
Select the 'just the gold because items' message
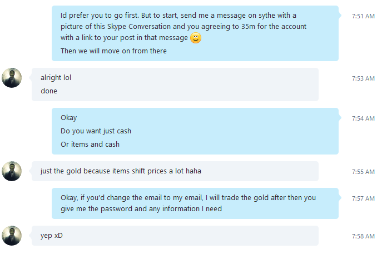pos(175,171)
